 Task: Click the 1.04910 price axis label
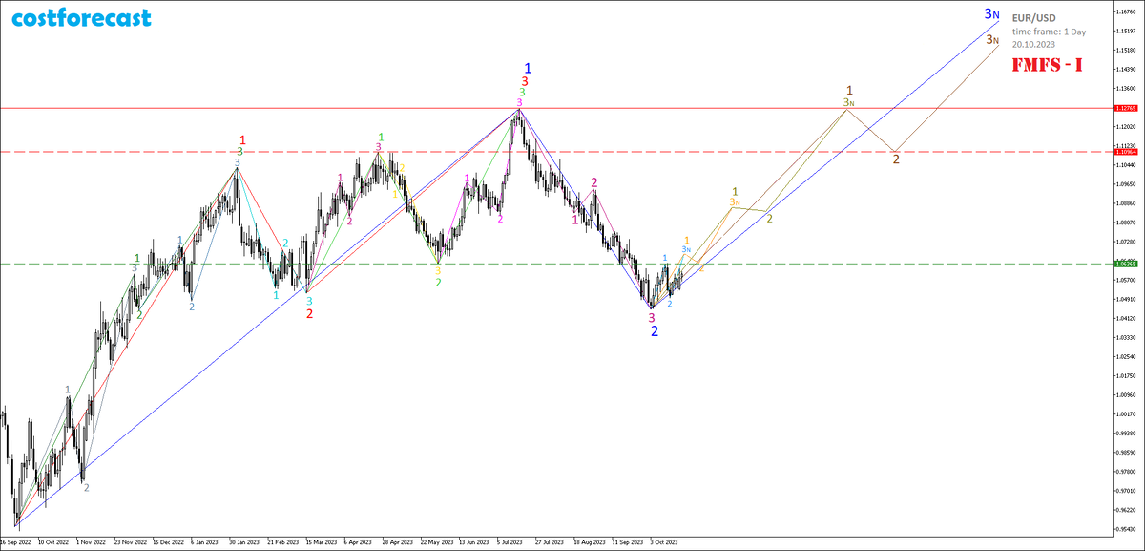pyautogui.click(x=1126, y=299)
